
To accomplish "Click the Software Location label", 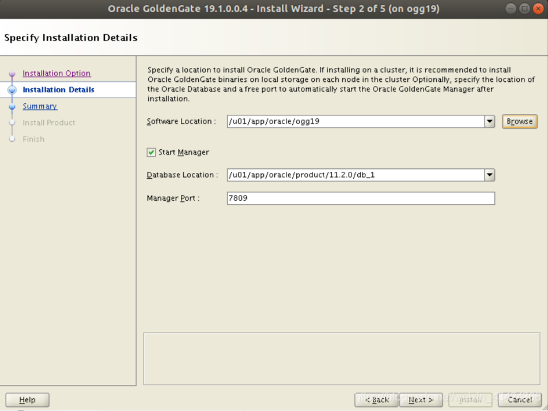I will click(x=182, y=122).
